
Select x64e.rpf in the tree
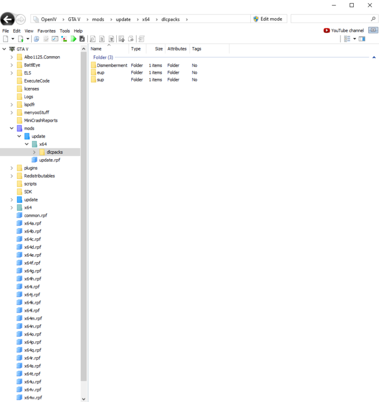[x=33, y=255]
